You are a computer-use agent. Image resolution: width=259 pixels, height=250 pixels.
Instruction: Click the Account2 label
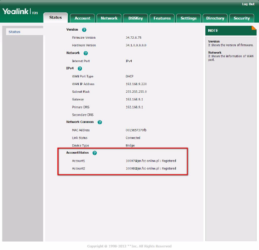(78, 169)
